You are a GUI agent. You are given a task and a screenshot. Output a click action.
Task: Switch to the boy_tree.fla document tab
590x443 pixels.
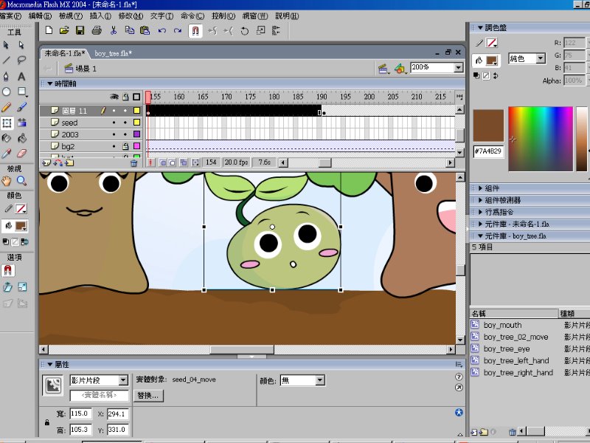click(114, 53)
